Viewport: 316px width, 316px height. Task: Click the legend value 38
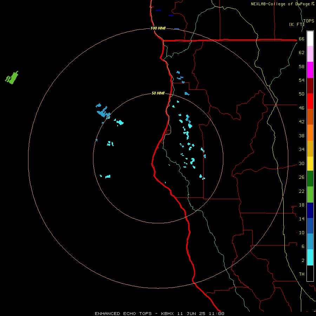pyautogui.click(x=302, y=136)
